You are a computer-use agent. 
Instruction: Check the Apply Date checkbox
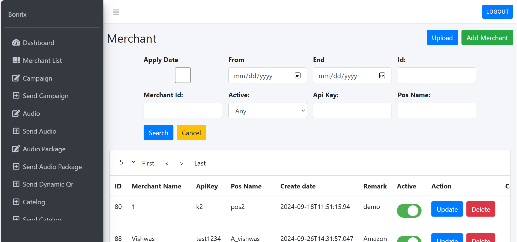(x=183, y=75)
